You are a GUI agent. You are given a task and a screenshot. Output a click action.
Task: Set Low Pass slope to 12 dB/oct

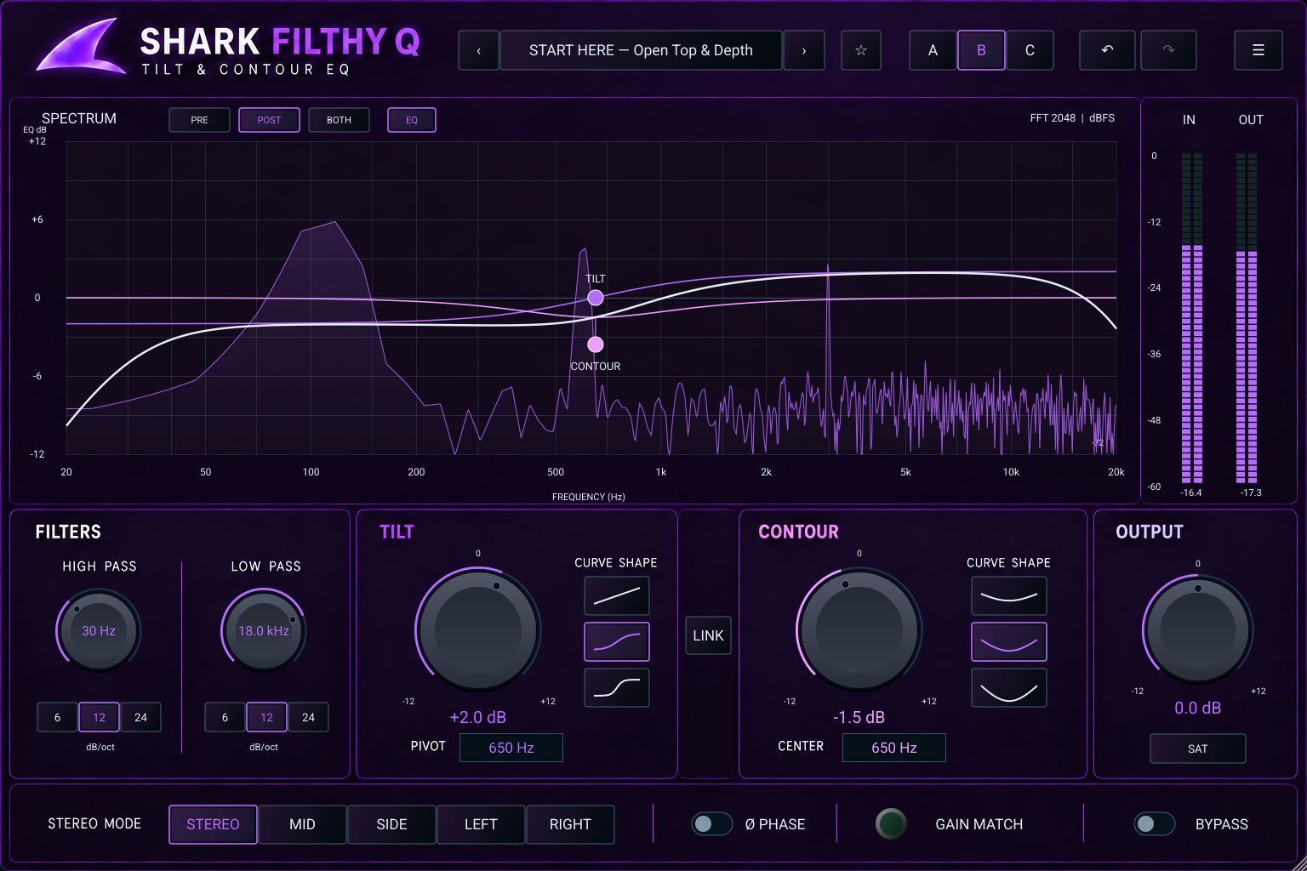(266, 717)
